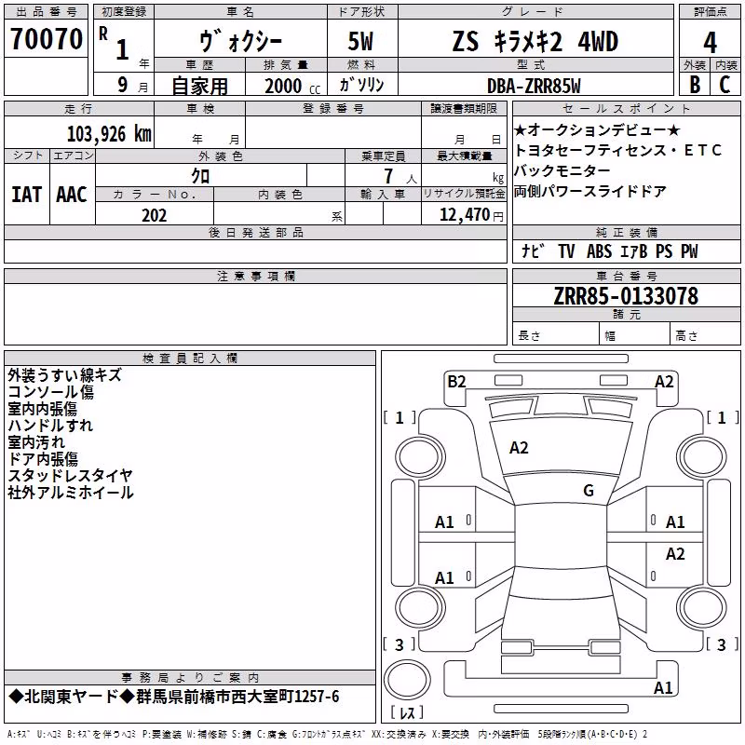The height and width of the screenshot is (745, 745).
Task: Select the vehicle history value 自家用
Action: (199, 86)
